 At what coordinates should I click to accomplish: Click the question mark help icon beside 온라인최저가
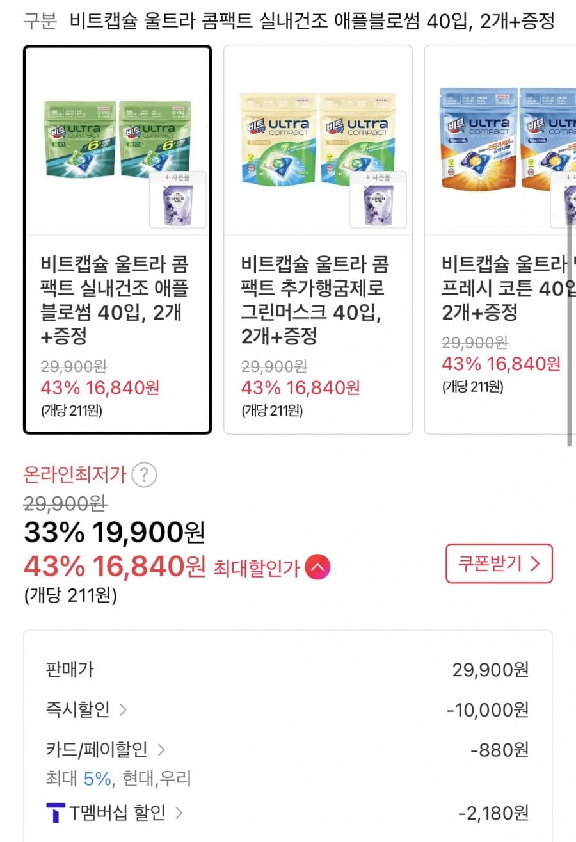coord(144,475)
